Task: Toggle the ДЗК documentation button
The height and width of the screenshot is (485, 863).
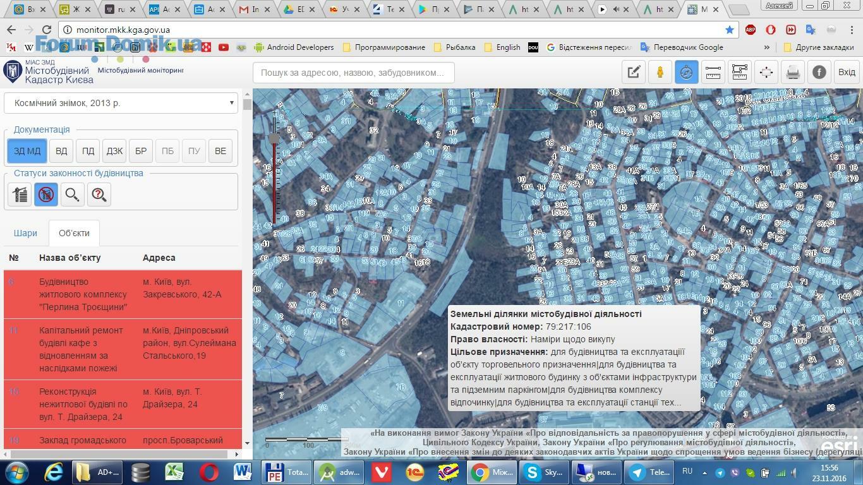Action: tap(114, 151)
